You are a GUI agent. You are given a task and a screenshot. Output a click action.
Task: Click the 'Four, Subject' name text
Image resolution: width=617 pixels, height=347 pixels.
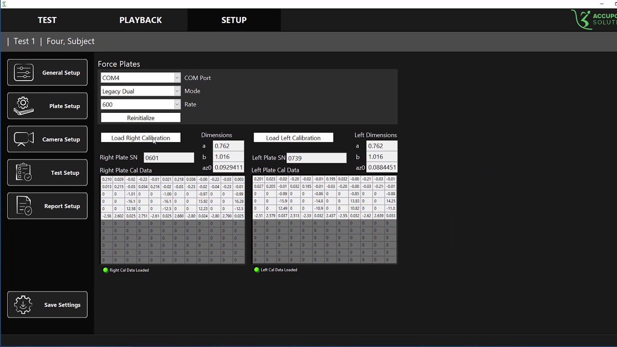pyautogui.click(x=70, y=41)
